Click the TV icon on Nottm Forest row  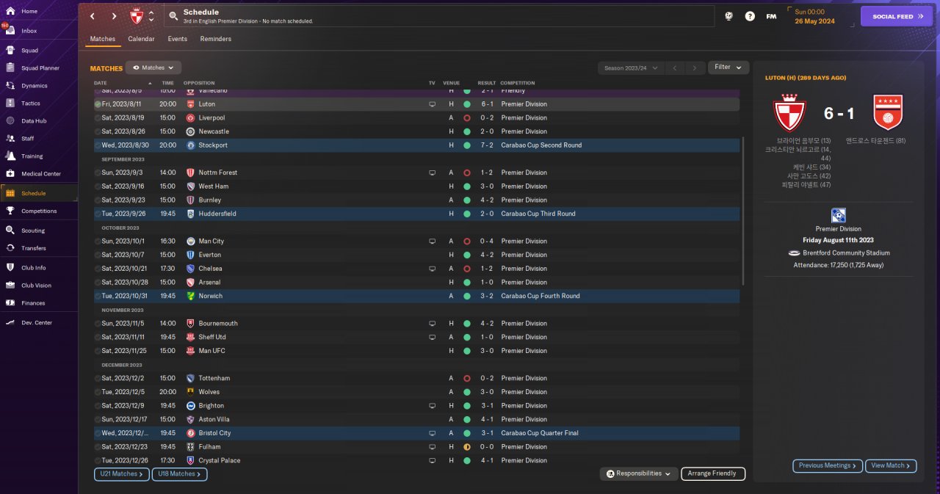433,172
